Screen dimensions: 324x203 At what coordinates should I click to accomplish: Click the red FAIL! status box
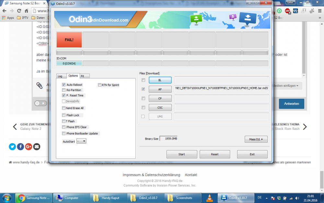[x=69, y=40]
